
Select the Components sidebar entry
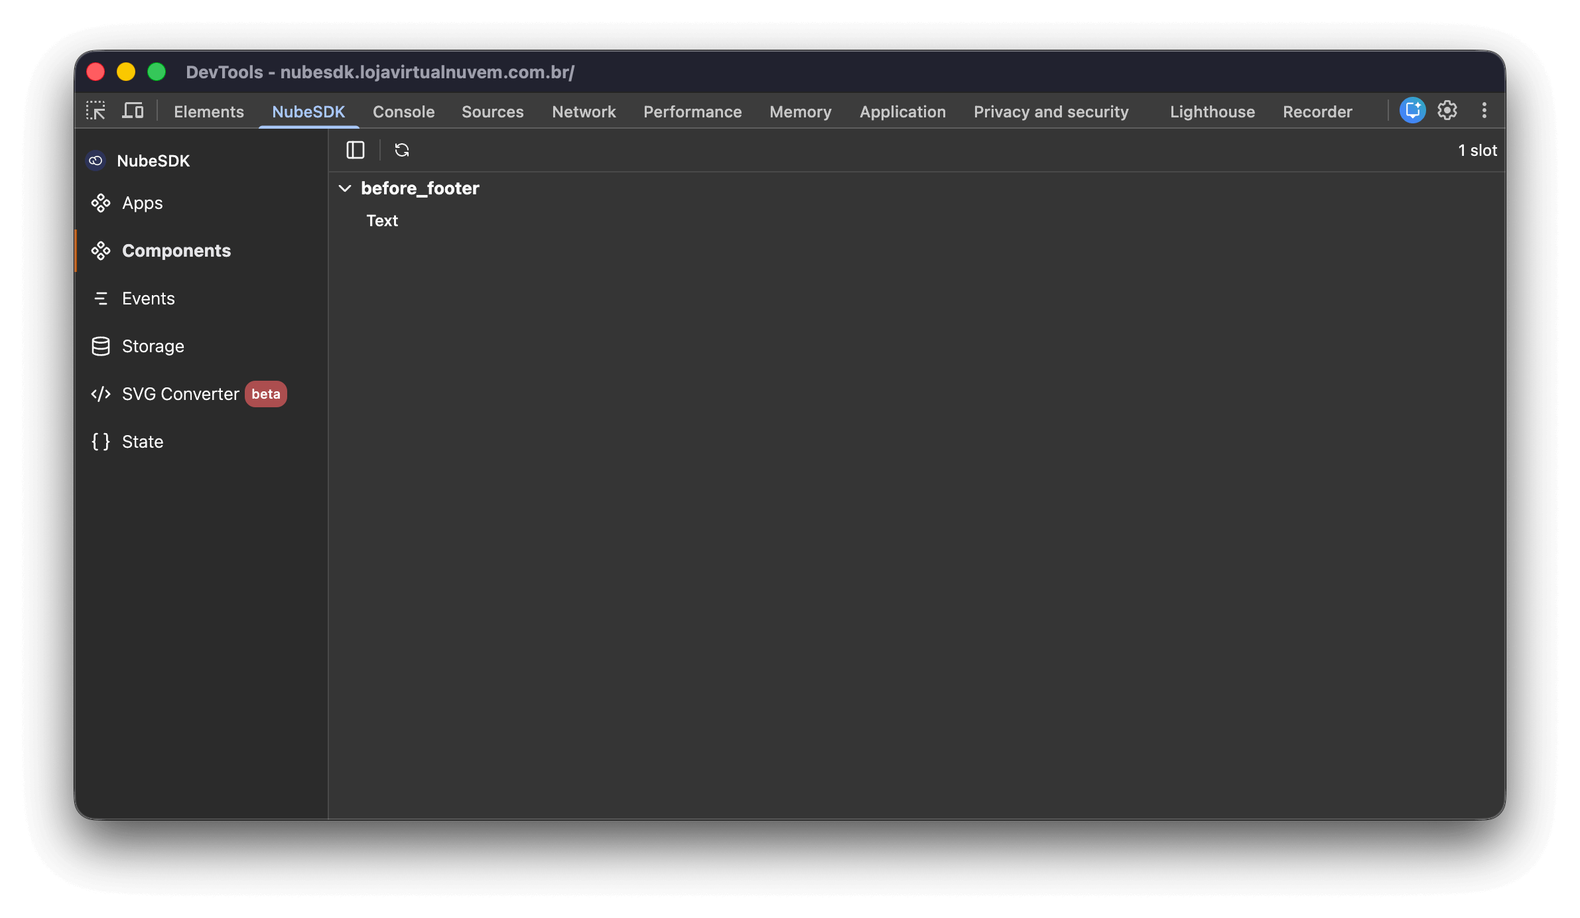tap(176, 250)
